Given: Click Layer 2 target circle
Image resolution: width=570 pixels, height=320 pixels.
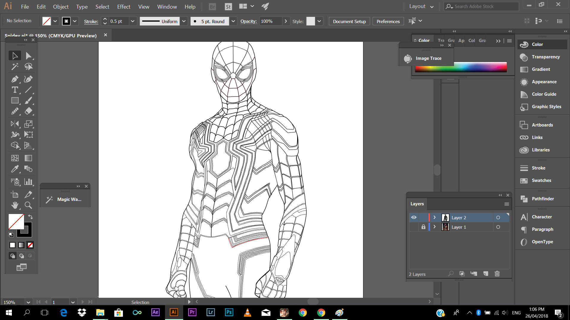Looking at the screenshot, I should [x=498, y=217].
